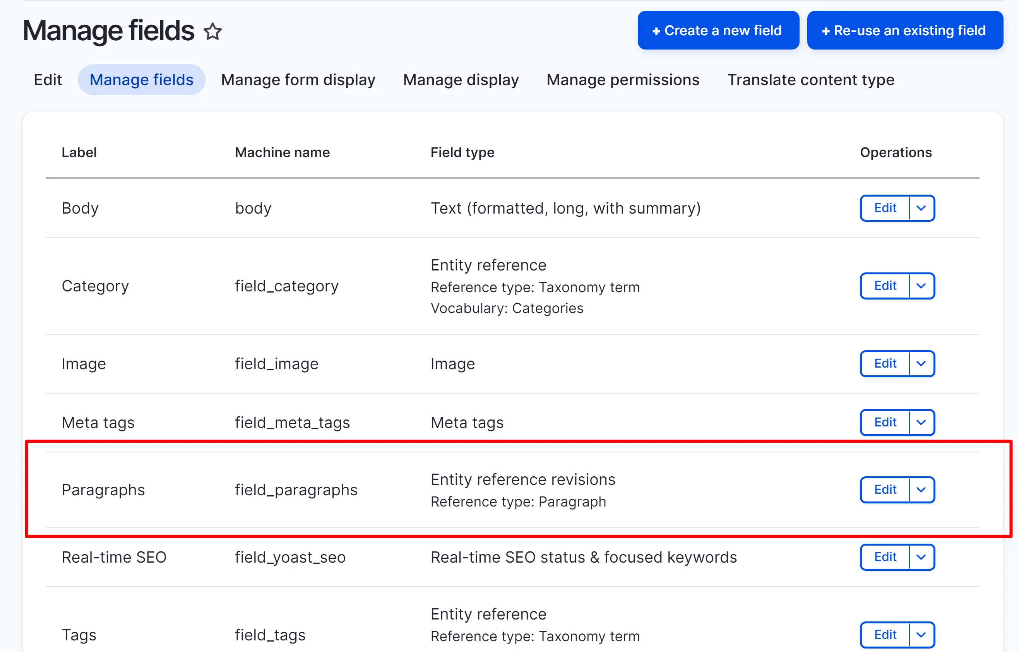Click 'Real-time SEO status & focused keywords' text
This screenshot has width=1019, height=652.
(x=583, y=557)
